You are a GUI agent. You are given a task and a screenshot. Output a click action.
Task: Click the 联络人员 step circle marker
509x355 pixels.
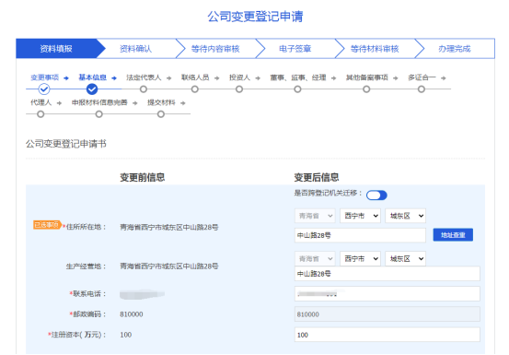click(195, 89)
